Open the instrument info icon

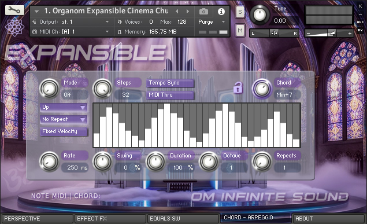(x=221, y=12)
